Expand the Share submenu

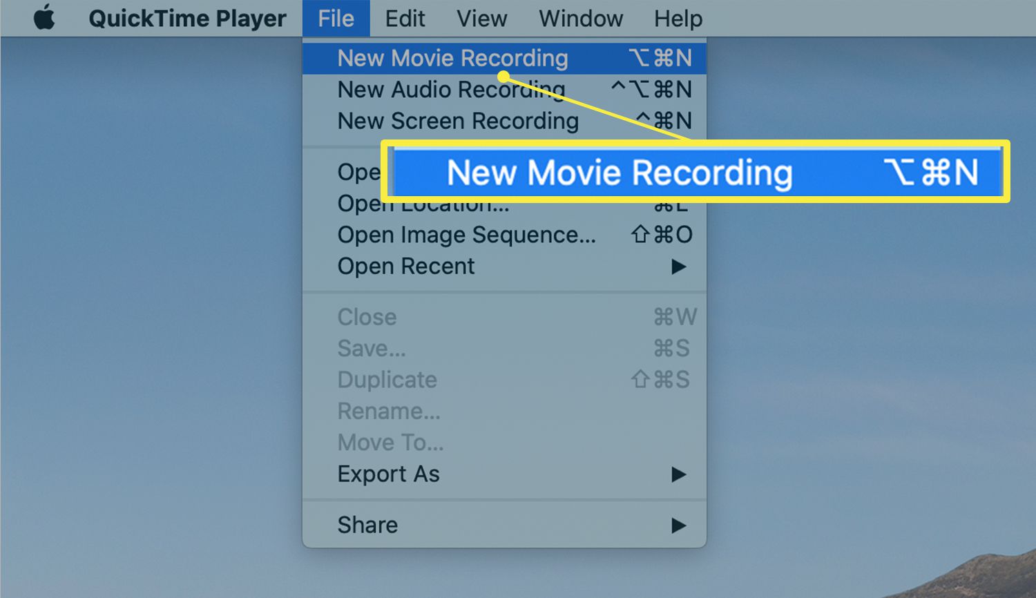click(504, 525)
